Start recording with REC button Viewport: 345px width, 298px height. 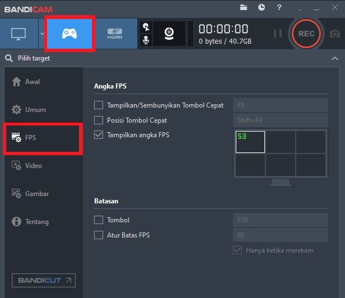tap(306, 34)
